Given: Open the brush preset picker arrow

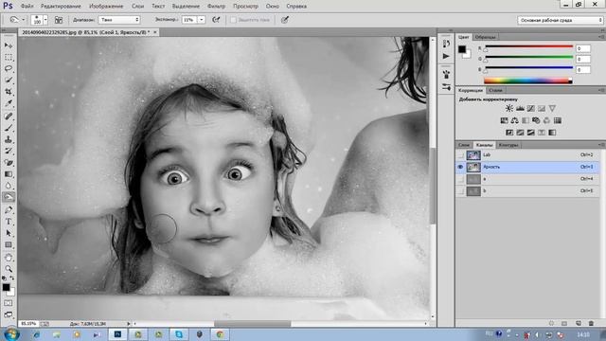Looking at the screenshot, I should click(x=45, y=20).
